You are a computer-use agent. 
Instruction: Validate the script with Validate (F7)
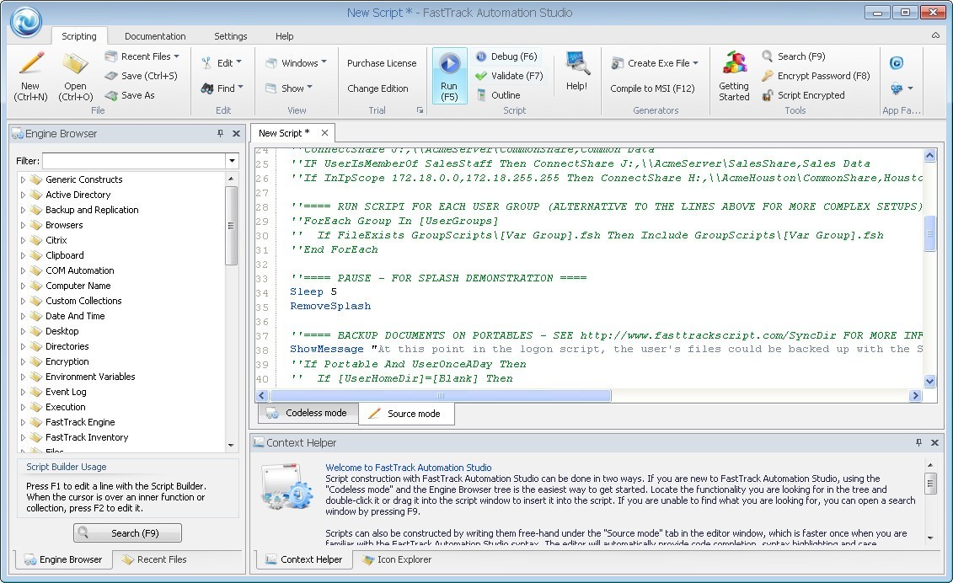[x=509, y=76]
